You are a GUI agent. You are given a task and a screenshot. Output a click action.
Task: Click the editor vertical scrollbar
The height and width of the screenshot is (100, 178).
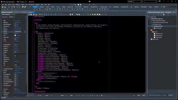[146, 54]
